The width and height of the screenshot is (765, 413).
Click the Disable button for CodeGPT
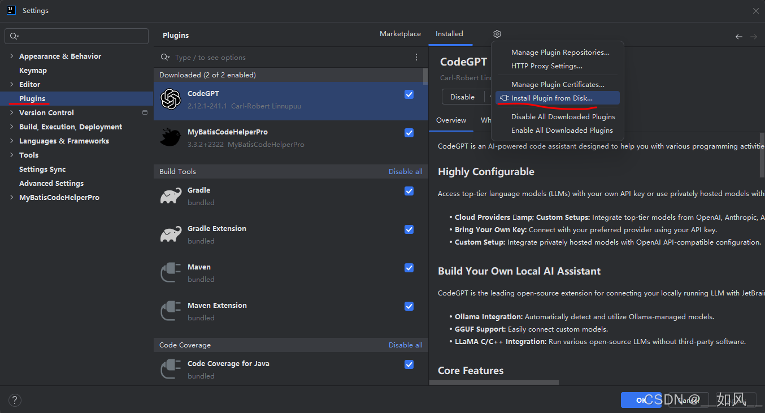(x=462, y=97)
